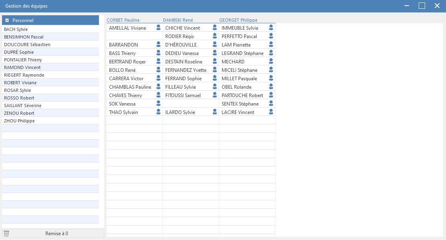The width and height of the screenshot is (446, 240).
Task: Select RIEGERT Raymonde in Personnel list
Action: tap(50, 75)
